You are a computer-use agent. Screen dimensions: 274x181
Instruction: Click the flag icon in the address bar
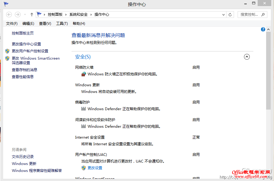click(x=39, y=14)
